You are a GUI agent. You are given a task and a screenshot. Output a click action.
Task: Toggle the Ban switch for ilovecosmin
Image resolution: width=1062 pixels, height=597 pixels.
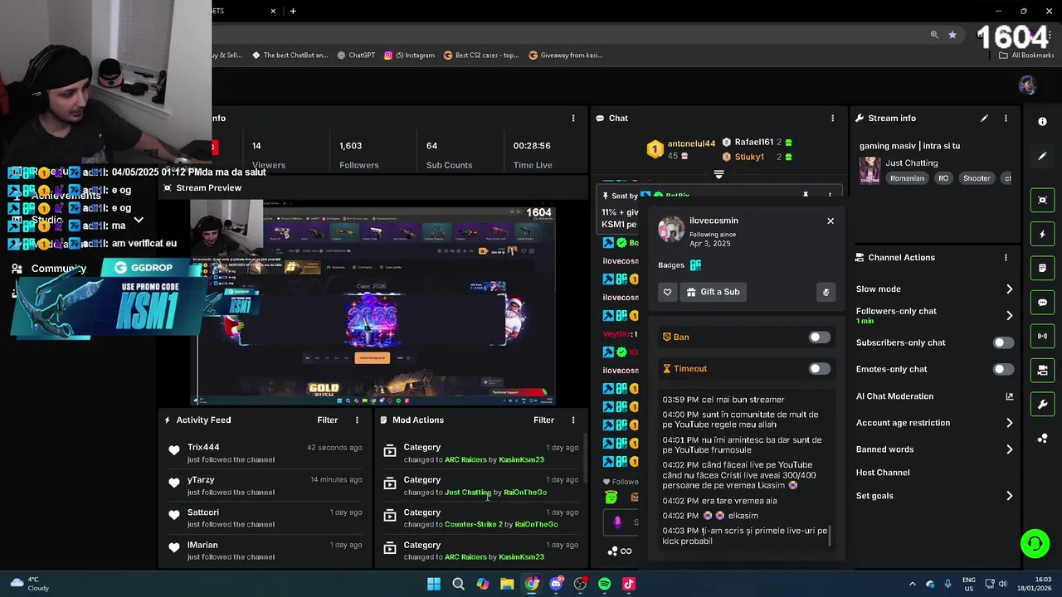(819, 337)
